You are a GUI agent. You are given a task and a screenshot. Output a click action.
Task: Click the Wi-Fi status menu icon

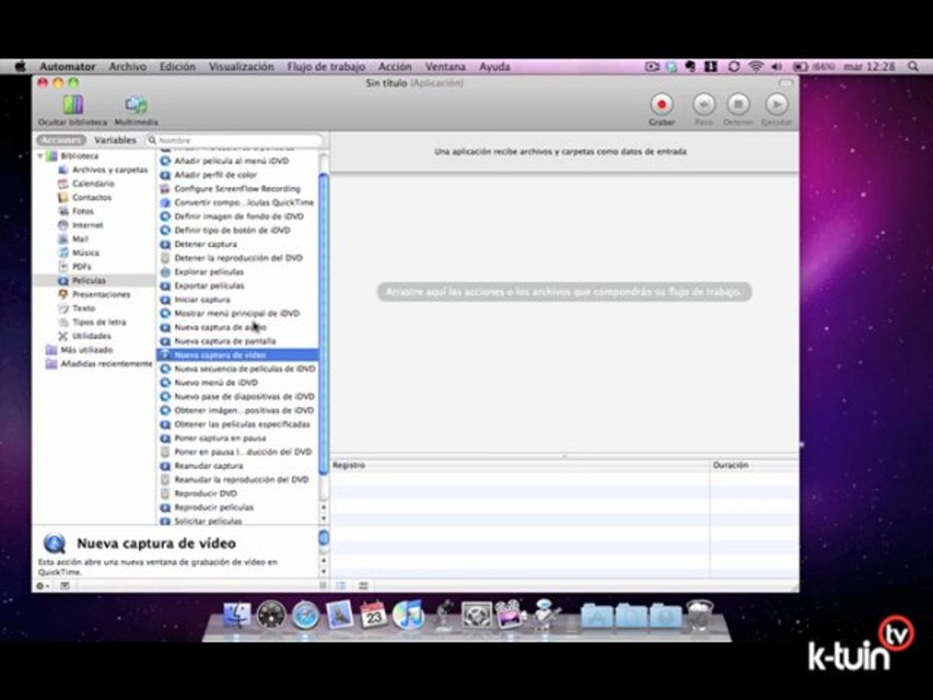click(x=756, y=67)
